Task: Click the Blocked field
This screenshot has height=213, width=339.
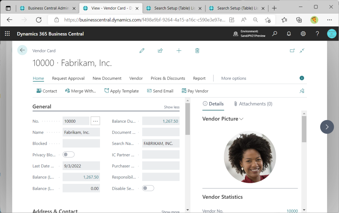Action: coord(81,143)
